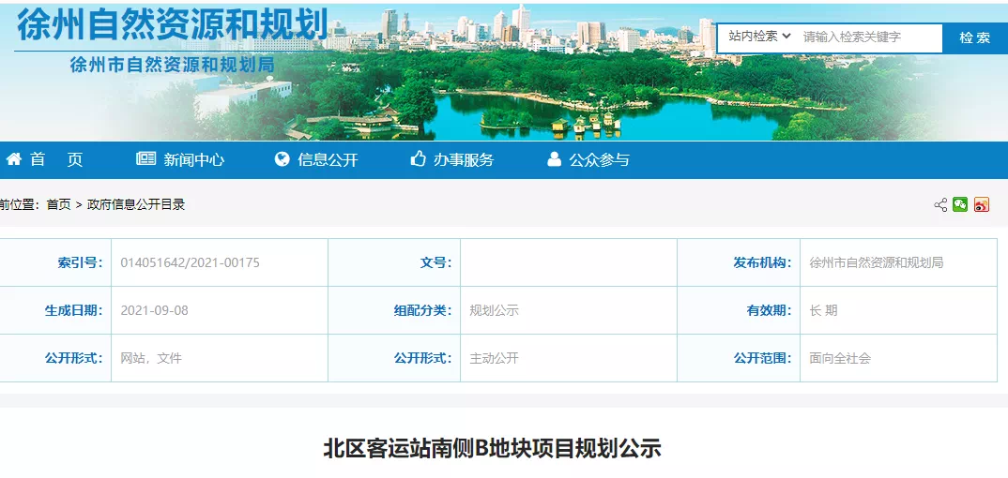
Task: Open the 办事服务 navigation menu
Action: (464, 159)
